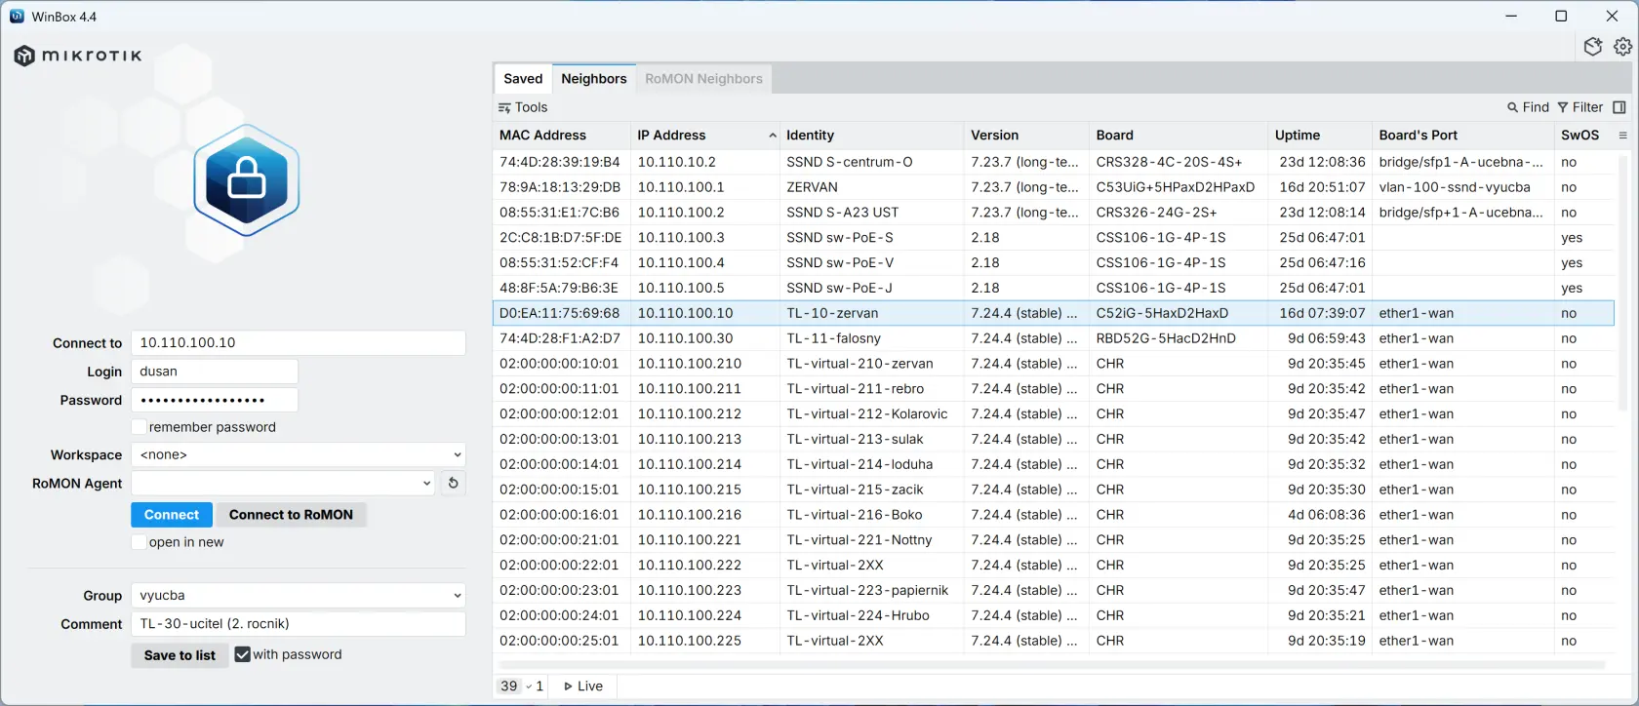Image resolution: width=1639 pixels, height=706 pixels.
Task: Tick the open in new checkbox
Action: (140, 542)
